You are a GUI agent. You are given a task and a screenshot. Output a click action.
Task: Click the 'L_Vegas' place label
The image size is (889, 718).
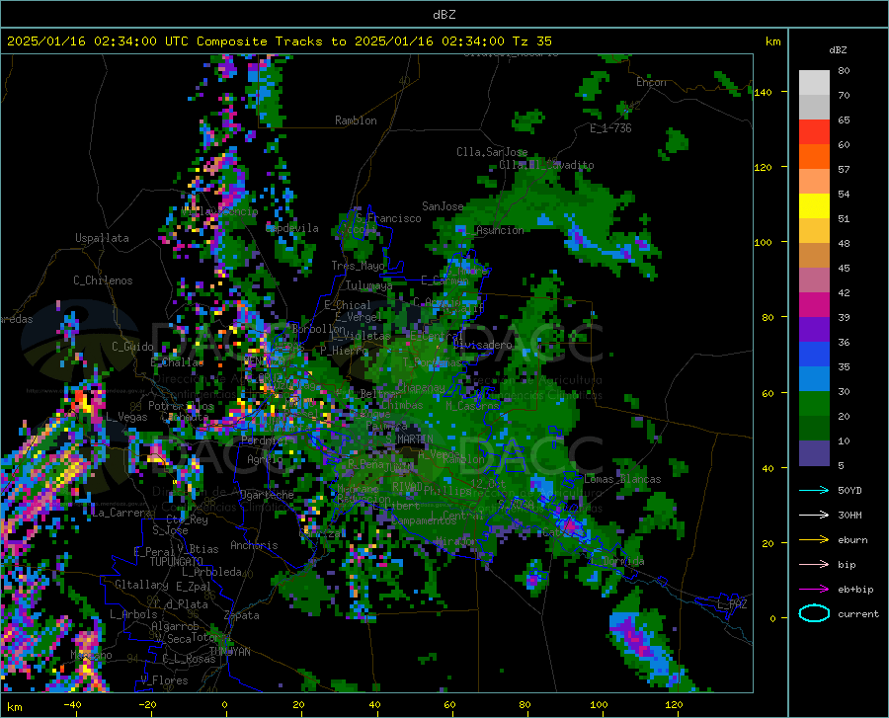pyautogui.click(x=126, y=417)
